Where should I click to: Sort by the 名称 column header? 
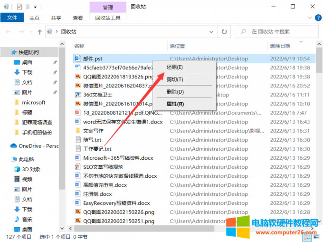[79, 46]
